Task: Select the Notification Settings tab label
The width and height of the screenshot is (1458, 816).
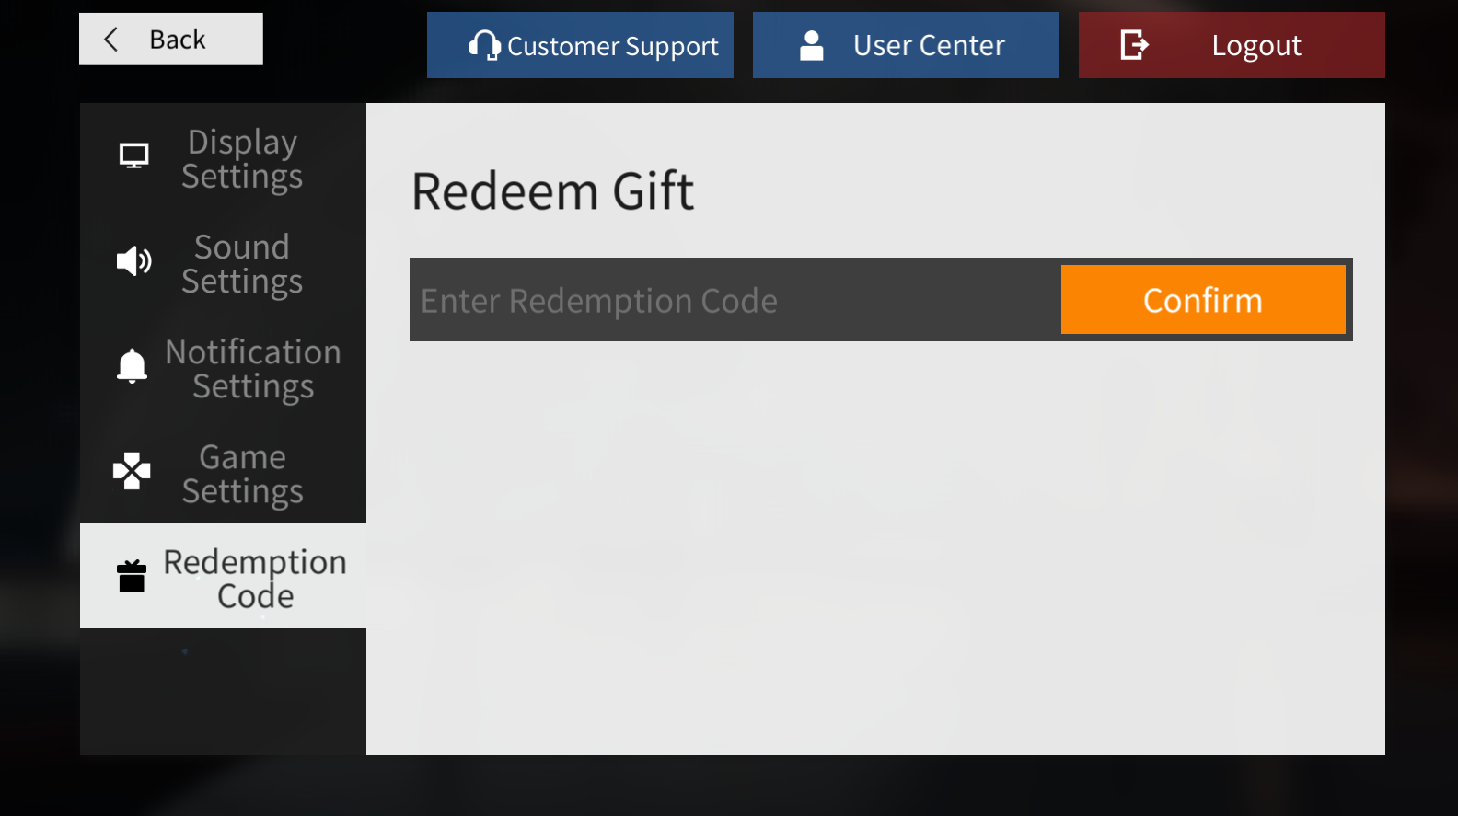Action: (253, 369)
